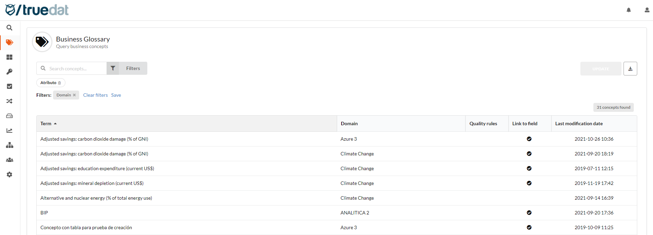
Task: Open the hierarchy sitemap icon in sidebar
Action: tap(10, 145)
